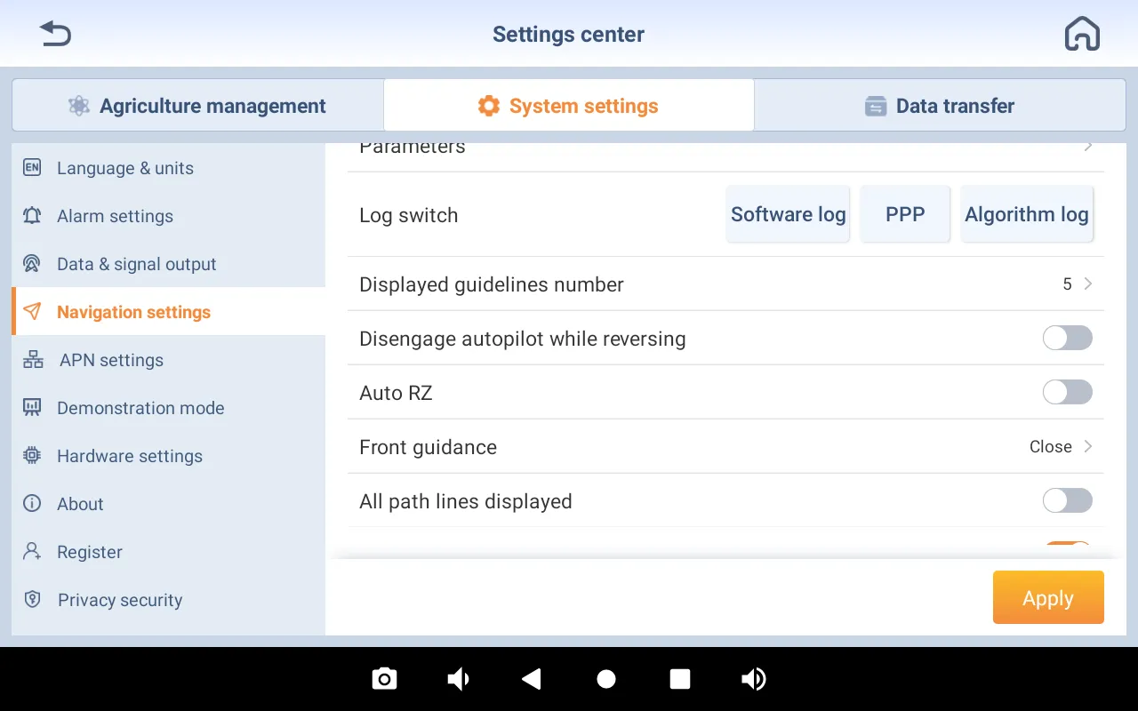Click the Language & units sidebar icon
The image size is (1138, 711).
tap(32, 168)
